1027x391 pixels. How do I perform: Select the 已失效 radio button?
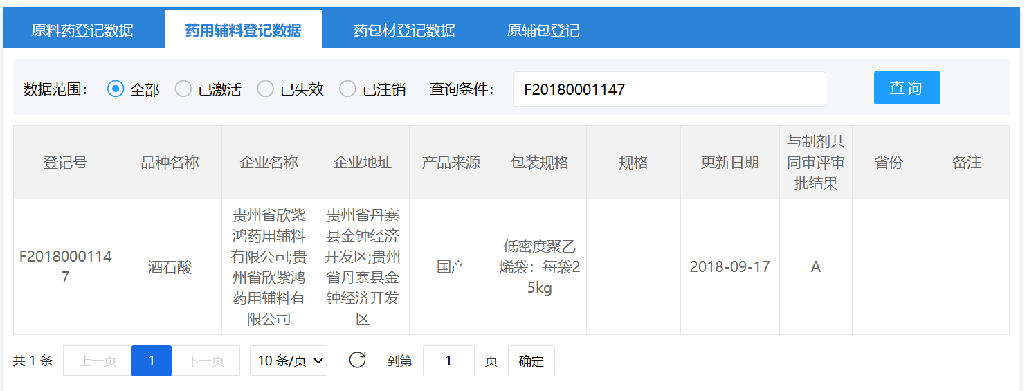point(265,89)
